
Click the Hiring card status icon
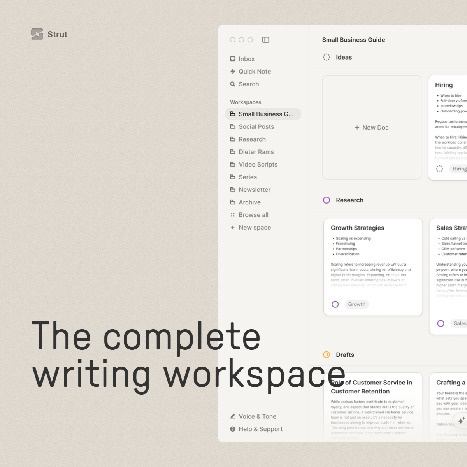click(x=439, y=169)
